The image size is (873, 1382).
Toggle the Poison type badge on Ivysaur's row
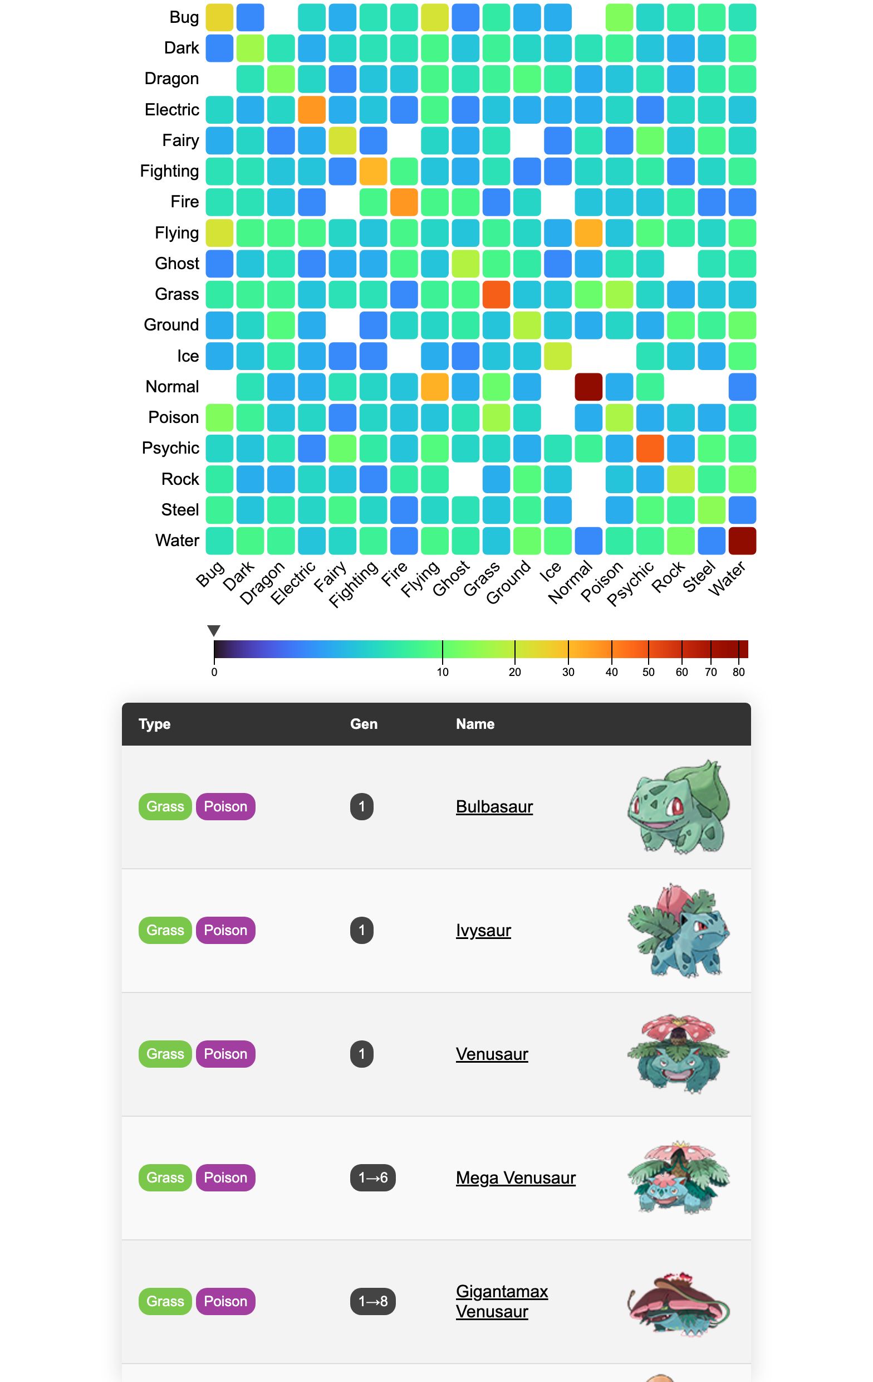click(x=226, y=930)
